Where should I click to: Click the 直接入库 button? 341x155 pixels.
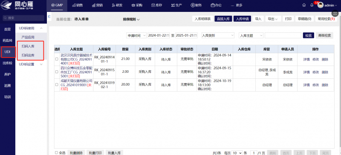(223, 19)
